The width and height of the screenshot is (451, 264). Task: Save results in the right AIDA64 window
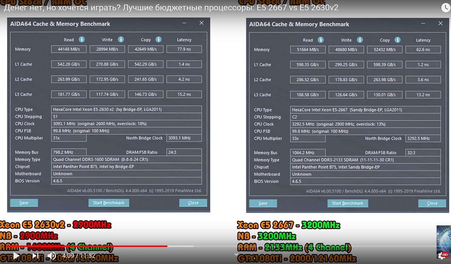point(263,203)
